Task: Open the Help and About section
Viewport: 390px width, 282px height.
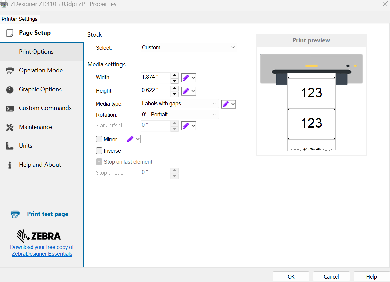Action: tap(42, 165)
